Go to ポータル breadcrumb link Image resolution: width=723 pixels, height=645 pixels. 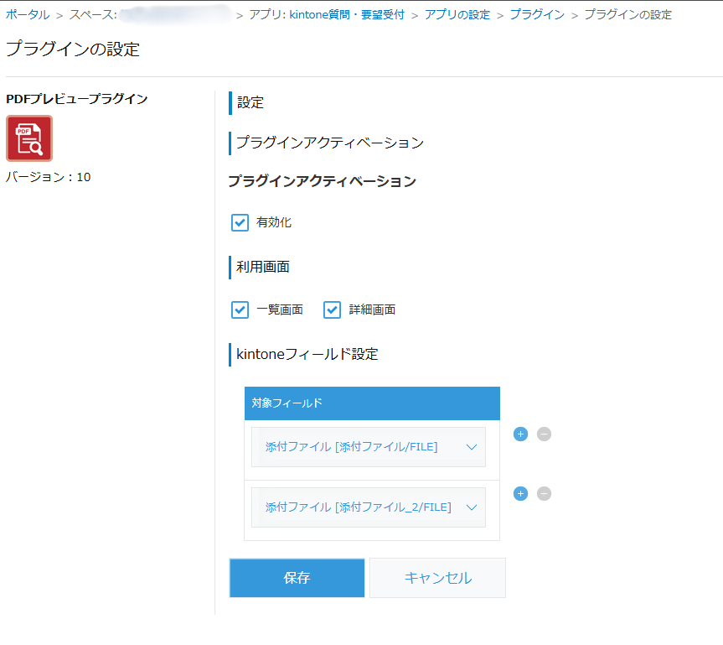[28, 14]
